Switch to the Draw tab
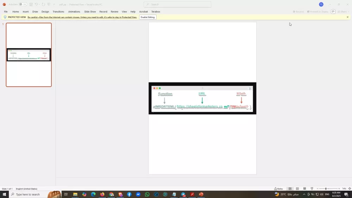Image resolution: width=352 pixels, height=198 pixels. (35, 12)
